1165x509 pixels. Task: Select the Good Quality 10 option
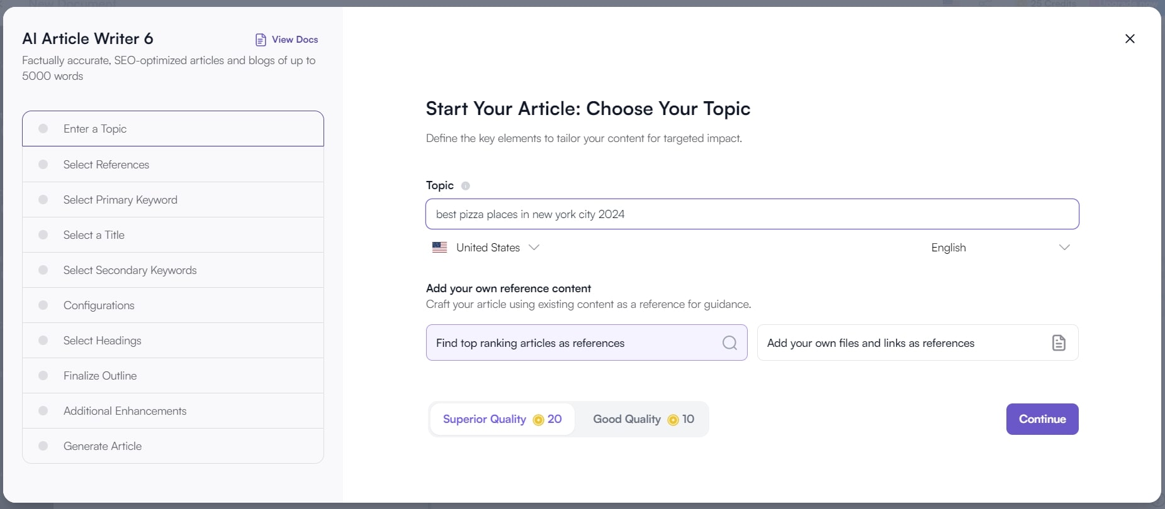[643, 419]
